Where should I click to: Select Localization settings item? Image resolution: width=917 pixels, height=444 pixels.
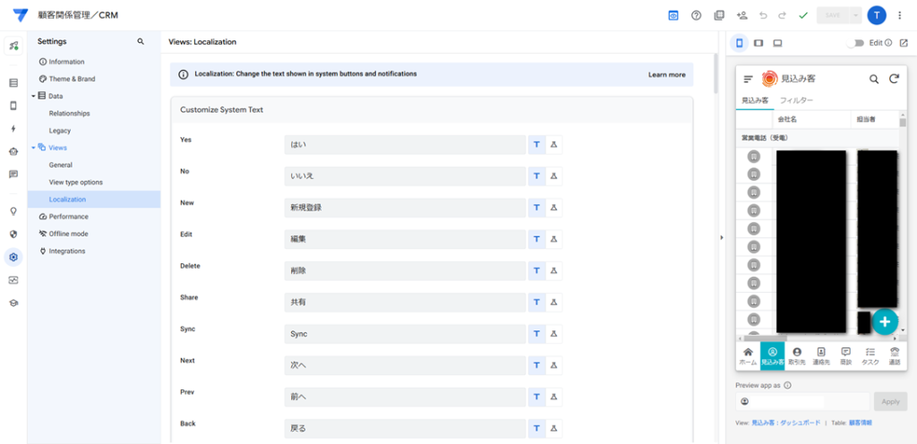coord(94,200)
